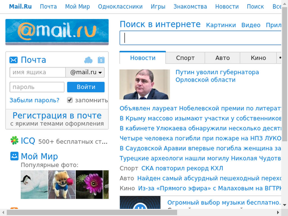Image resolution: width=288 pixels, height=216 pixels.
Task: Click the Спорт label beside the СКА headline
Action: (129, 168)
